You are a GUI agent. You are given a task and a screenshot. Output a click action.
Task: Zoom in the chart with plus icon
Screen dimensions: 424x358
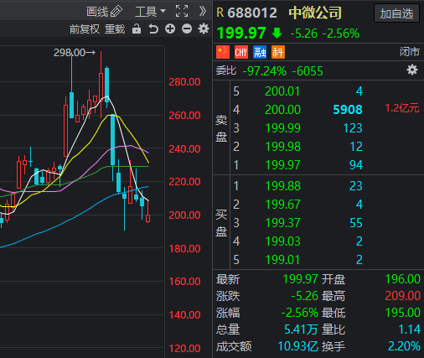tap(170, 29)
